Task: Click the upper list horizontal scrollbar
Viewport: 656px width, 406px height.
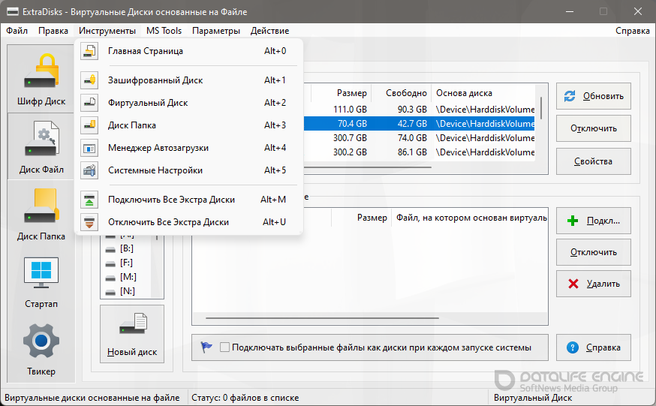Action: pyautogui.click(x=367, y=167)
